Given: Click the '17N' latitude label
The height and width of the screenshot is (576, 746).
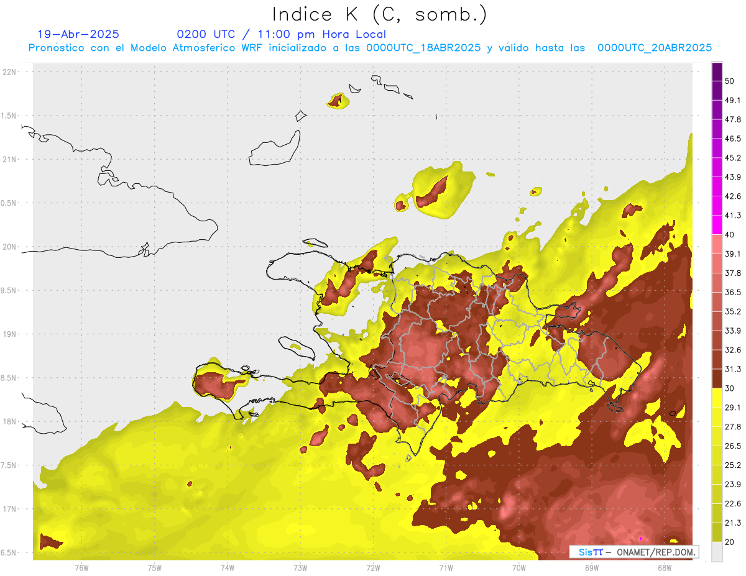Looking at the screenshot, I should tap(9, 509).
